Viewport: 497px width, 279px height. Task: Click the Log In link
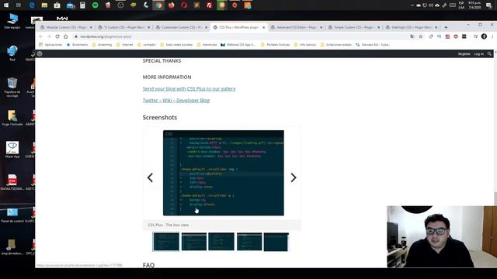coord(478,54)
